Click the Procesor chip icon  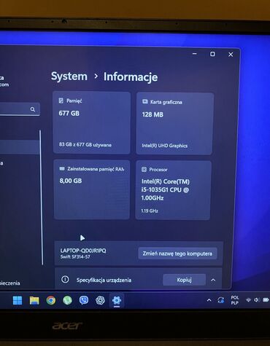(x=144, y=169)
